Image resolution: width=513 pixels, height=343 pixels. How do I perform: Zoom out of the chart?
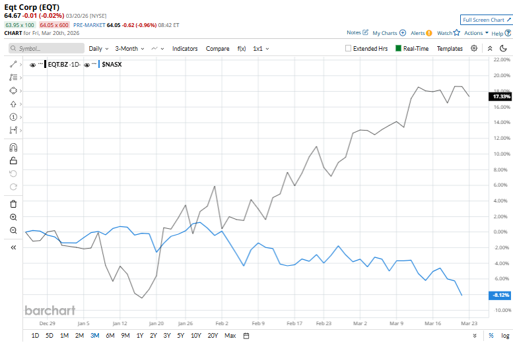click(x=13, y=230)
